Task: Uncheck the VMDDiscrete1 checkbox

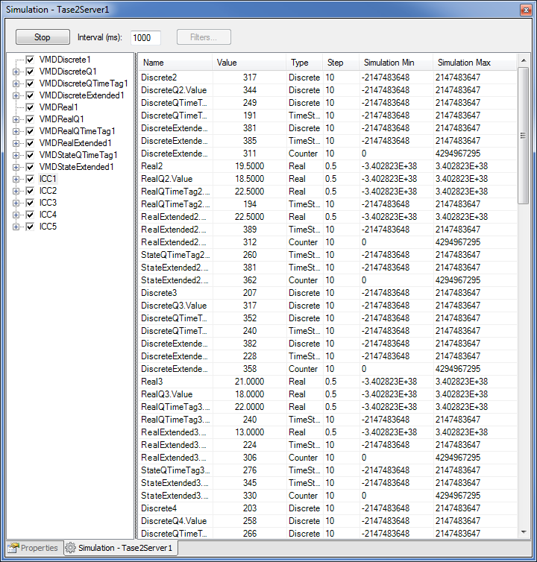Action: pos(30,60)
